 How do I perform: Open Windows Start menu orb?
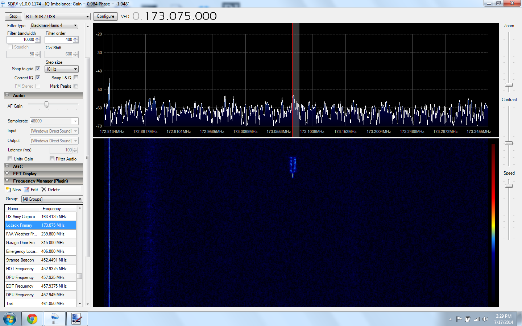coord(10,319)
